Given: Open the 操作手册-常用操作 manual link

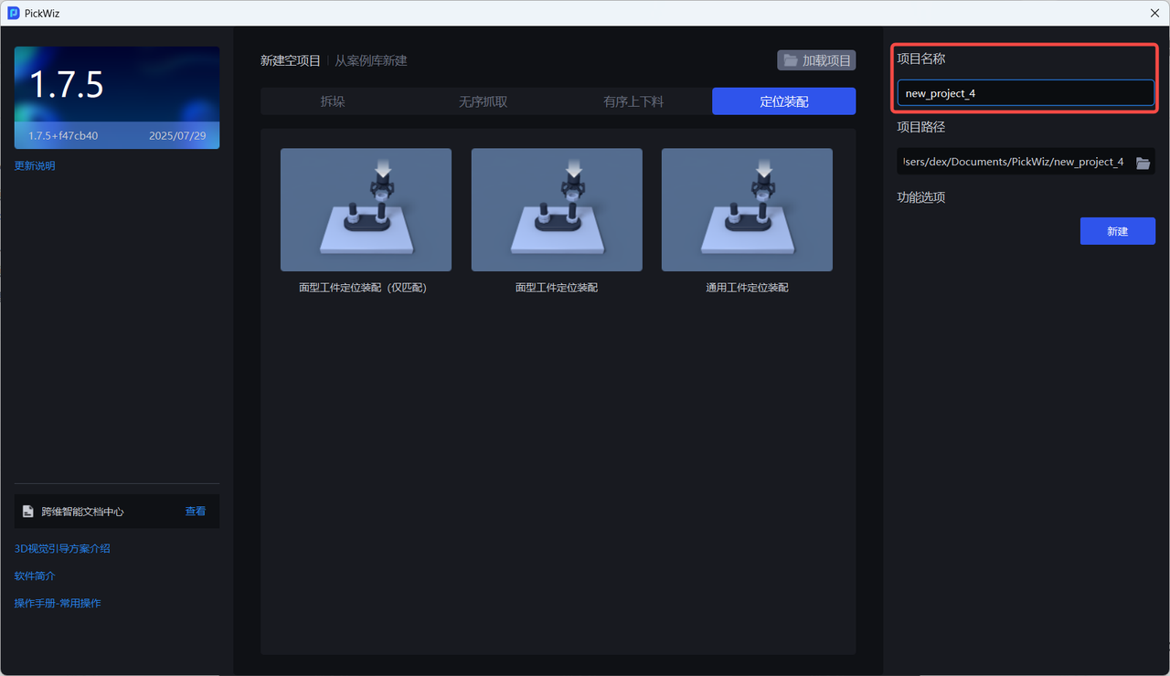Looking at the screenshot, I should click(x=58, y=603).
